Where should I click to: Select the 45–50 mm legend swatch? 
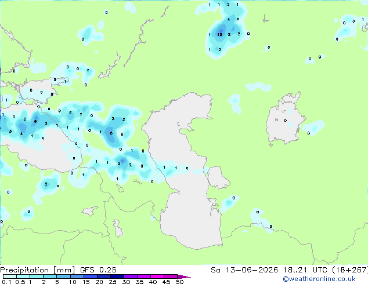point(171,276)
